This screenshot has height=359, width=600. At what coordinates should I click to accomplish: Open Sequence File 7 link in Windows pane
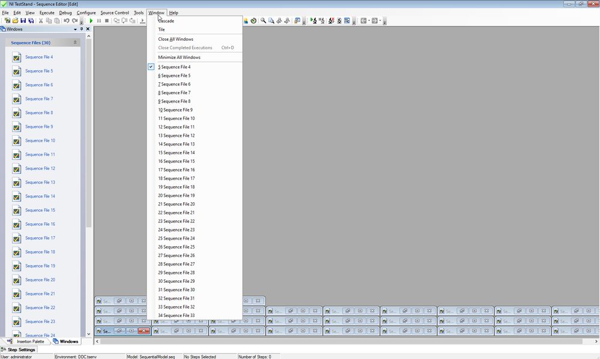point(39,98)
